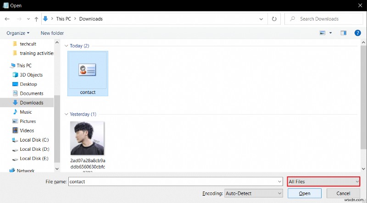Go back with the left arrow
367x203 pixels.
coord(7,19)
